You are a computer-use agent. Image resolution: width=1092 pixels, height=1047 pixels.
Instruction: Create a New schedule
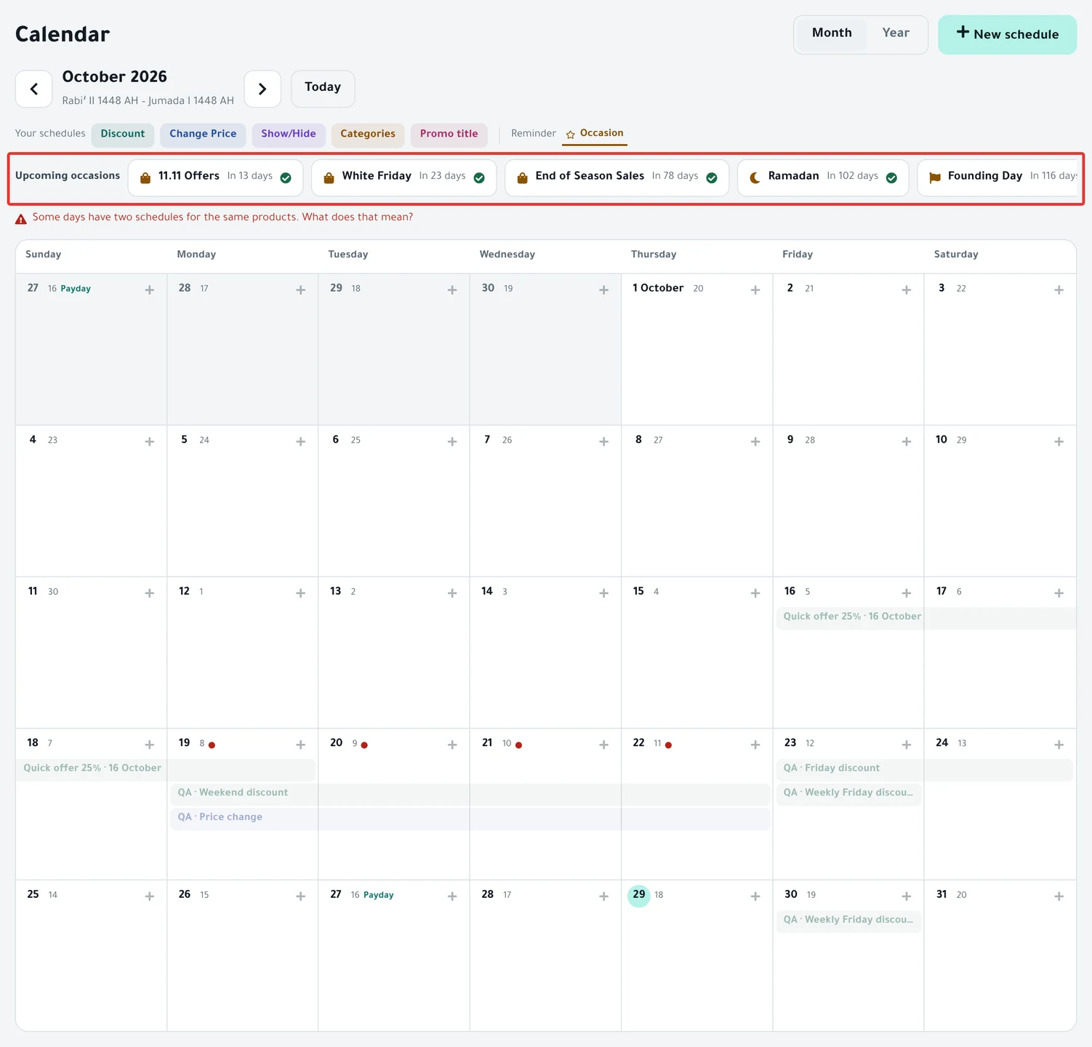click(x=1007, y=34)
